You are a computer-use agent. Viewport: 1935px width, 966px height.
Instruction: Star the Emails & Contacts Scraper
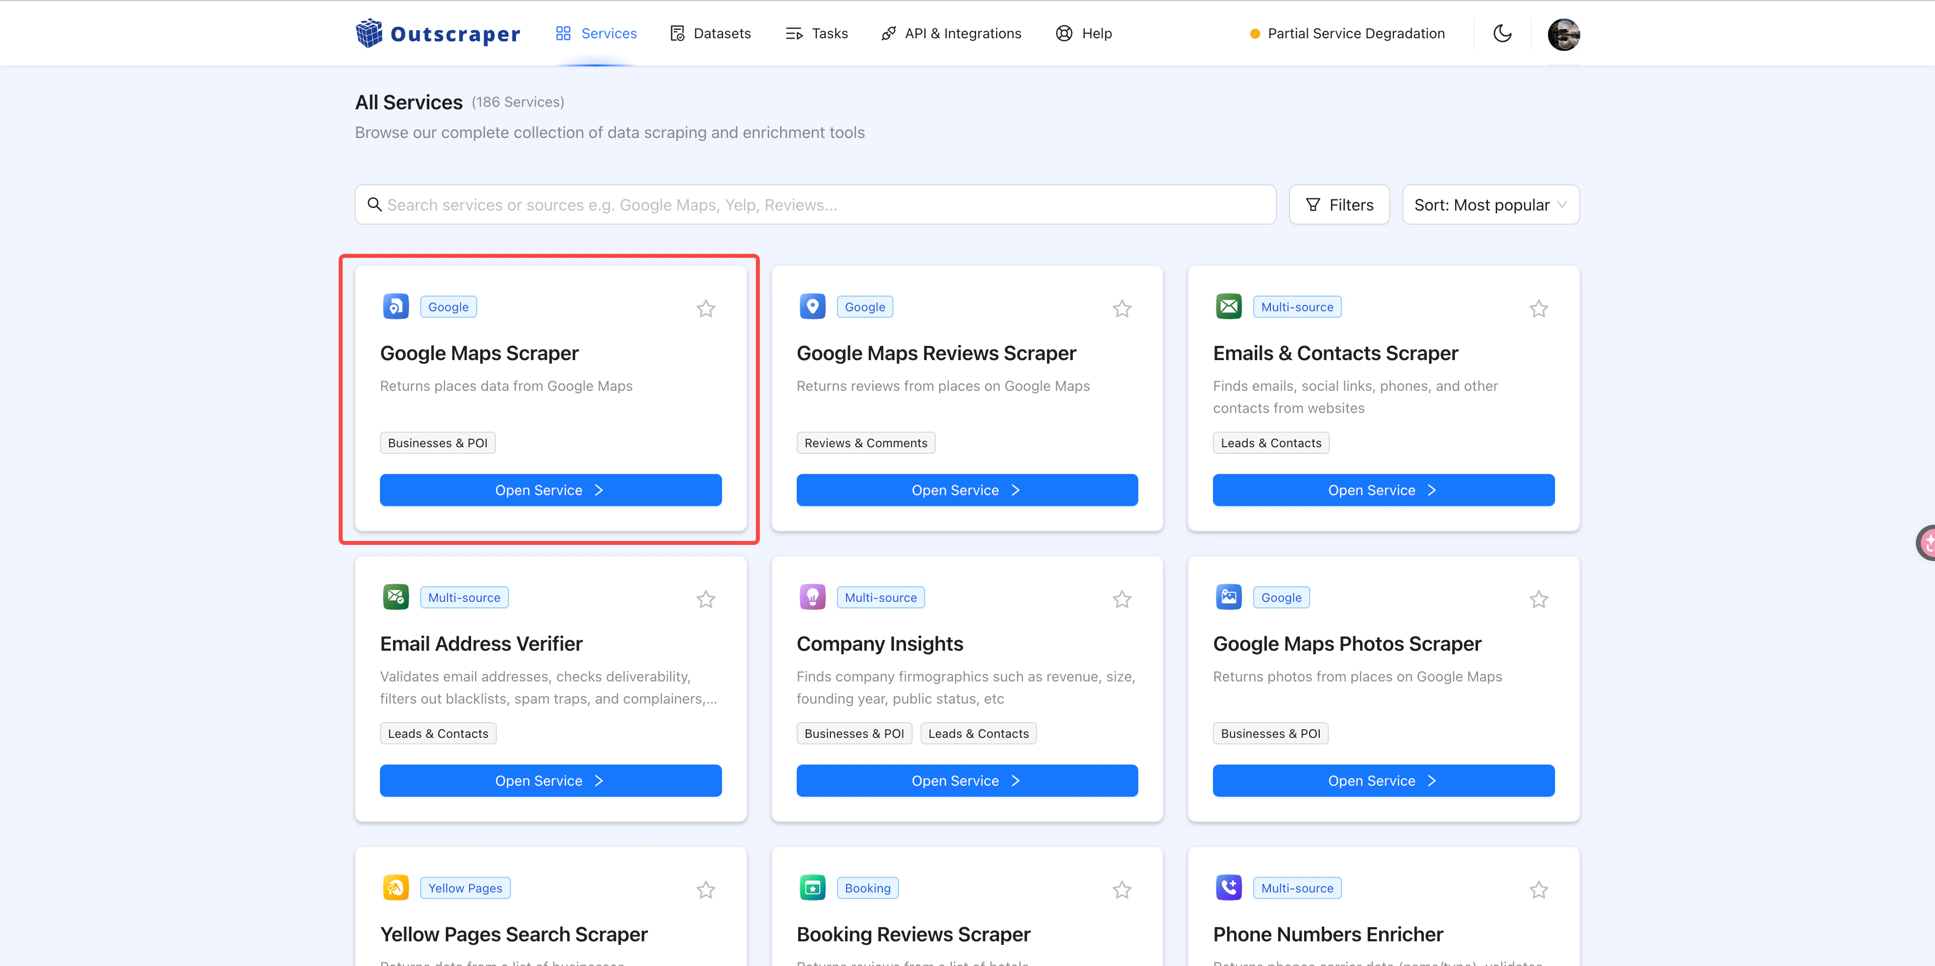coord(1538,309)
